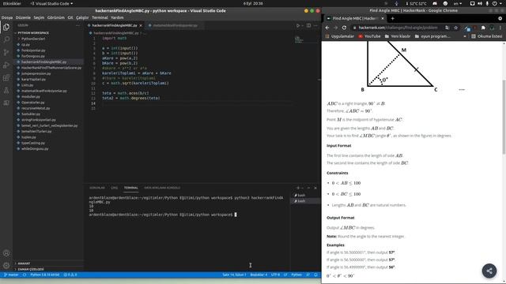Open Run and Debug view
Viewport: 506px width, 284px height.
6,65
